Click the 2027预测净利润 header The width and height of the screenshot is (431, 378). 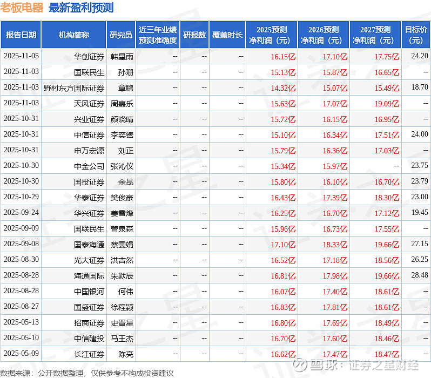tap(375, 35)
